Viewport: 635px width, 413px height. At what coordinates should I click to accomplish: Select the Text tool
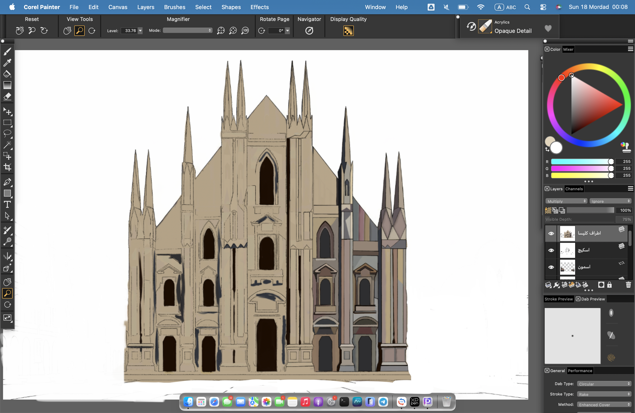(x=7, y=205)
